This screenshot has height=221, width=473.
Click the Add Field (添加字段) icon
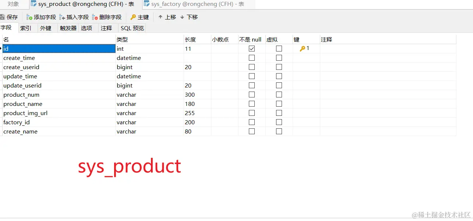click(x=29, y=17)
